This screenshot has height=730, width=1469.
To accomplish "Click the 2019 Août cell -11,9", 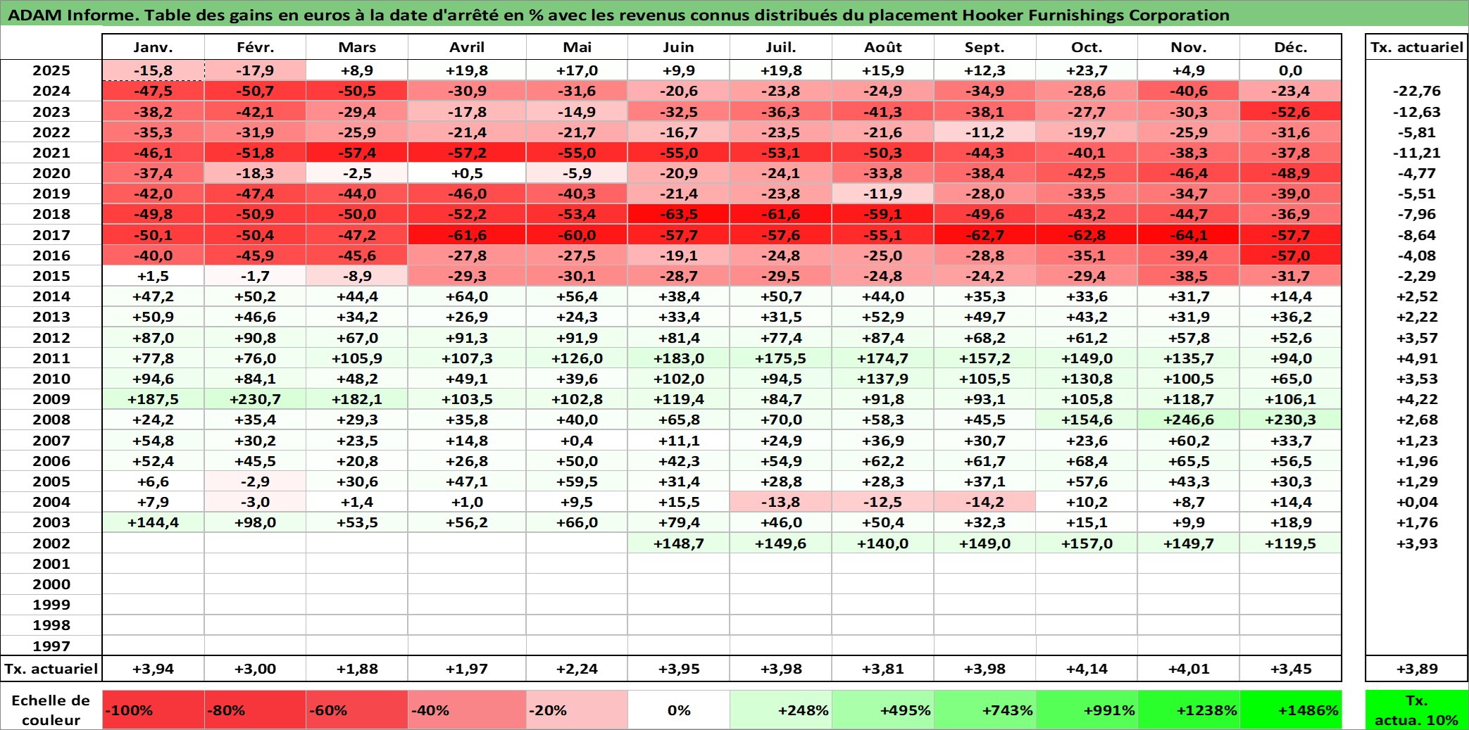I will (883, 194).
